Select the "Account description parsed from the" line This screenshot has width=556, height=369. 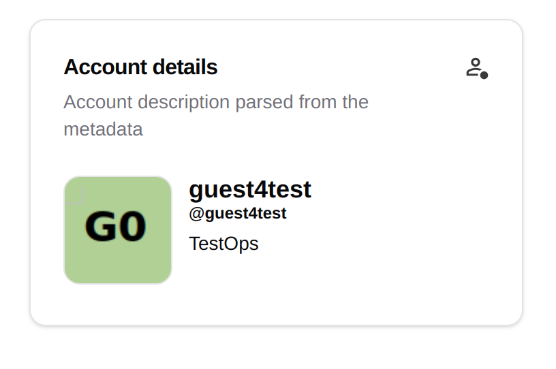[216, 102]
